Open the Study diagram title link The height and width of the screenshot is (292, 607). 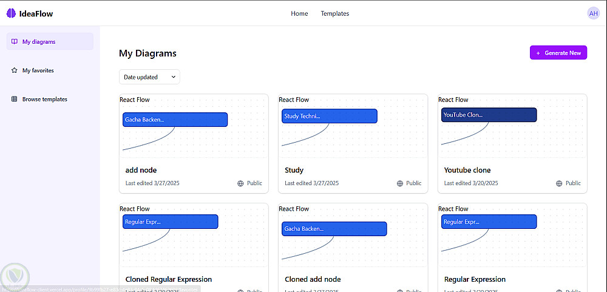click(294, 170)
